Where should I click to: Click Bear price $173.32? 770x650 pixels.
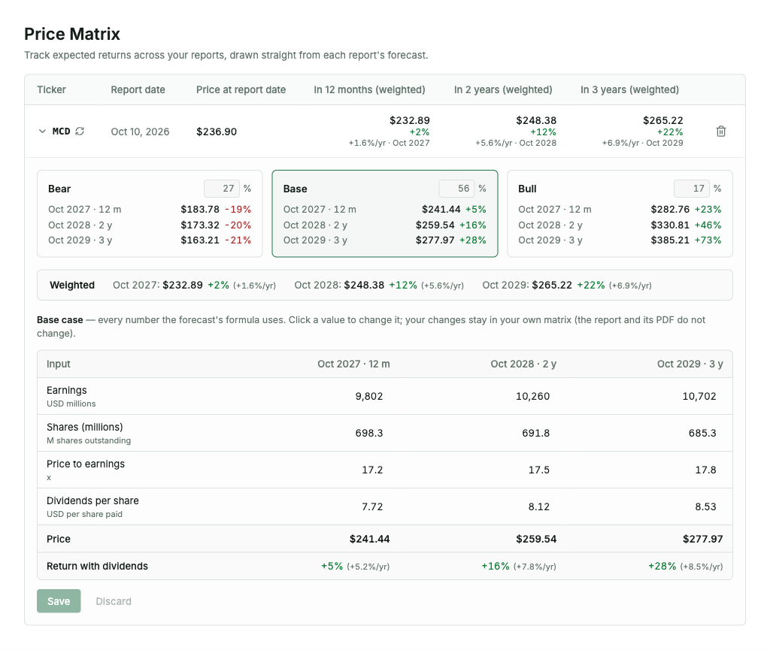200,225
